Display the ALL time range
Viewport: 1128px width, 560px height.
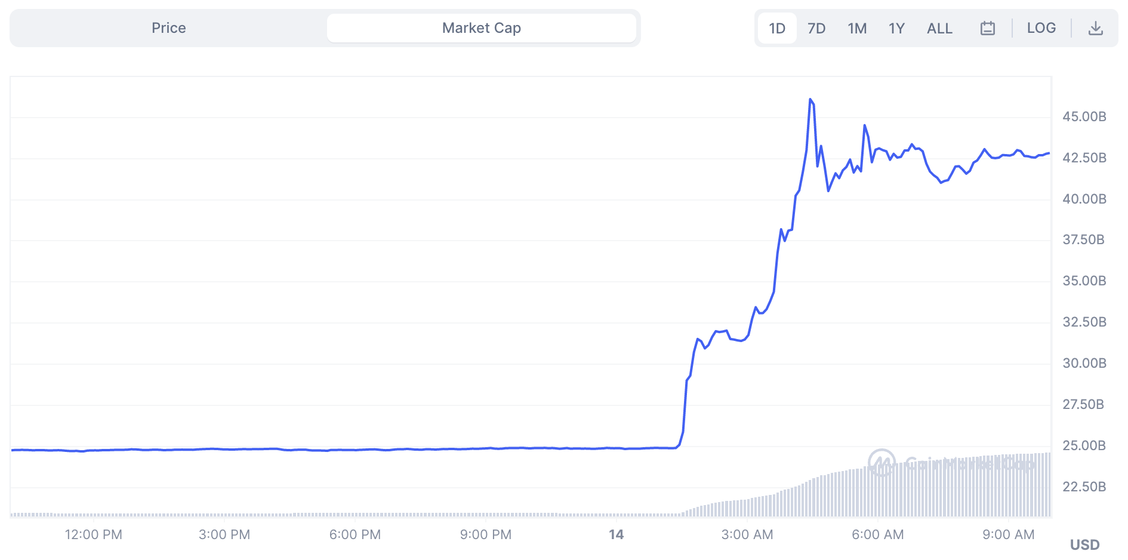tap(939, 28)
